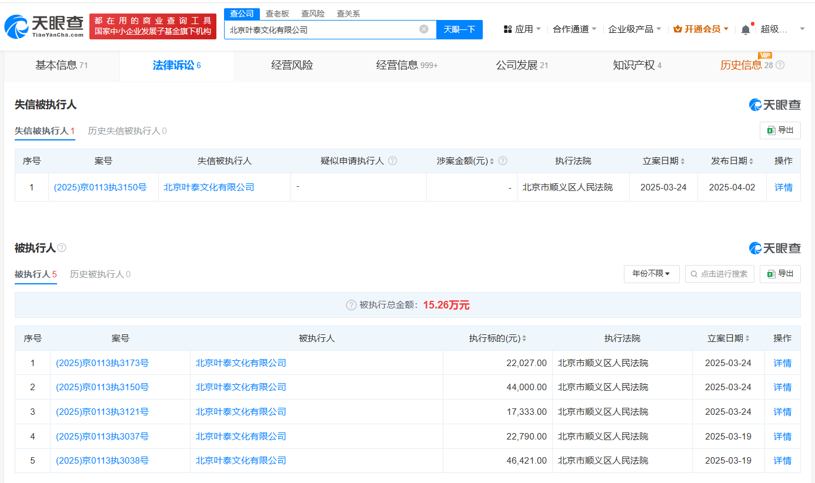Screen dimensions: 815x483
Task: Open the 合作通道 dropdown
Action: point(574,29)
